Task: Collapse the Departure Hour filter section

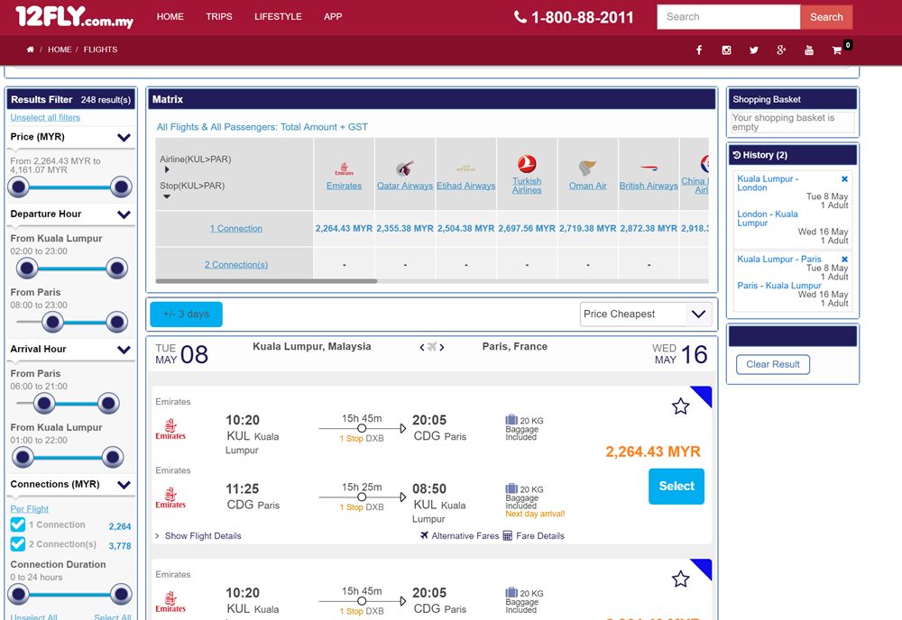Action: (124, 214)
